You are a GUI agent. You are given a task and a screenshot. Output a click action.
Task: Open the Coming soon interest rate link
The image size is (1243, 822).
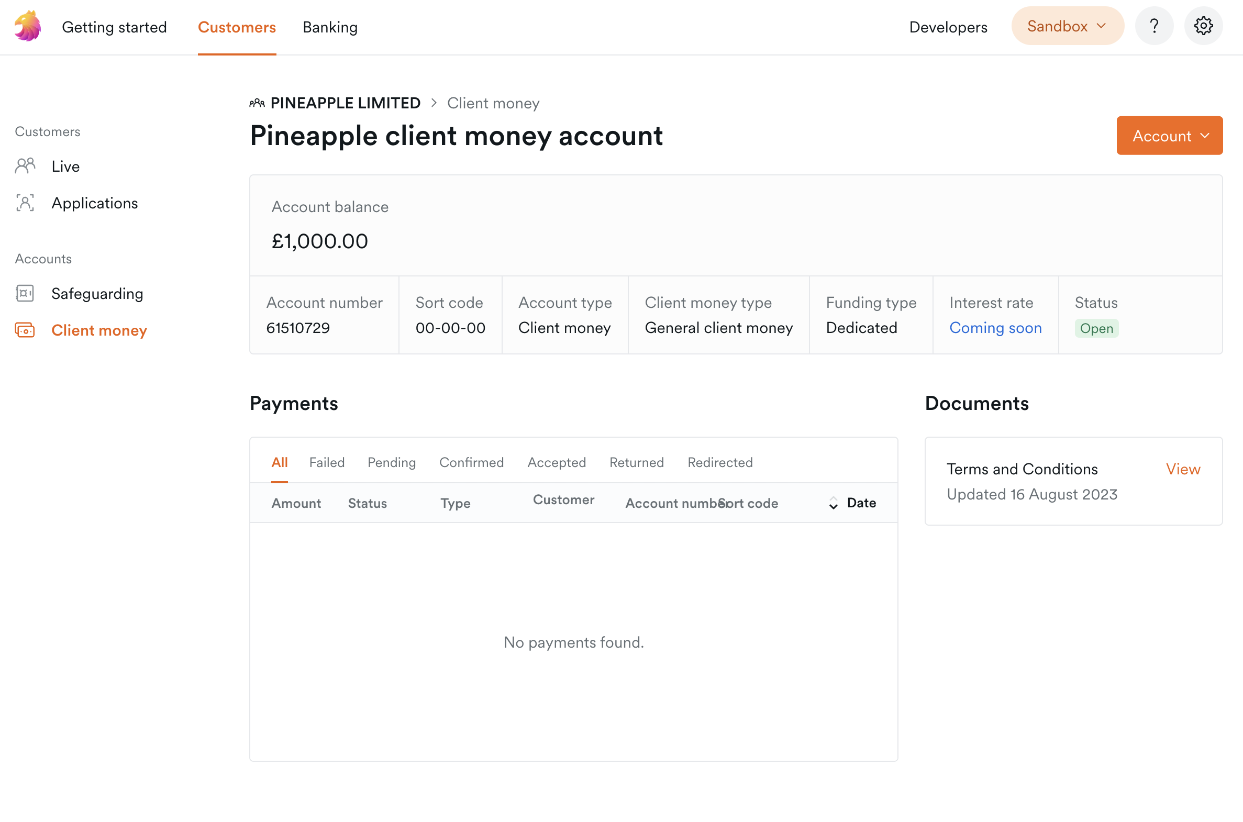(995, 328)
